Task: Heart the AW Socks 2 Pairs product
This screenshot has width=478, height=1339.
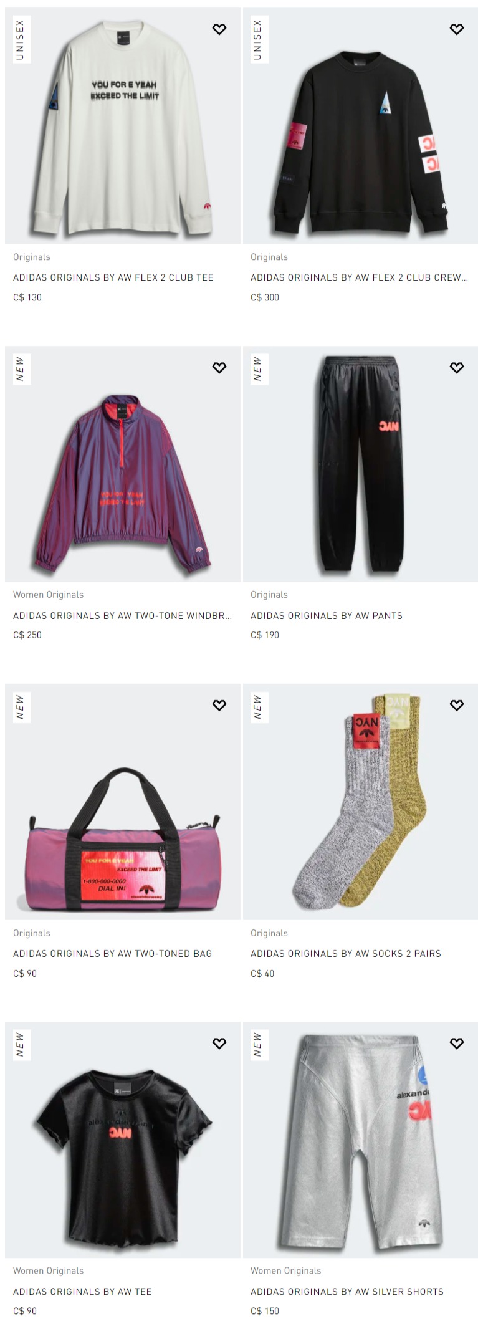Action: [457, 705]
